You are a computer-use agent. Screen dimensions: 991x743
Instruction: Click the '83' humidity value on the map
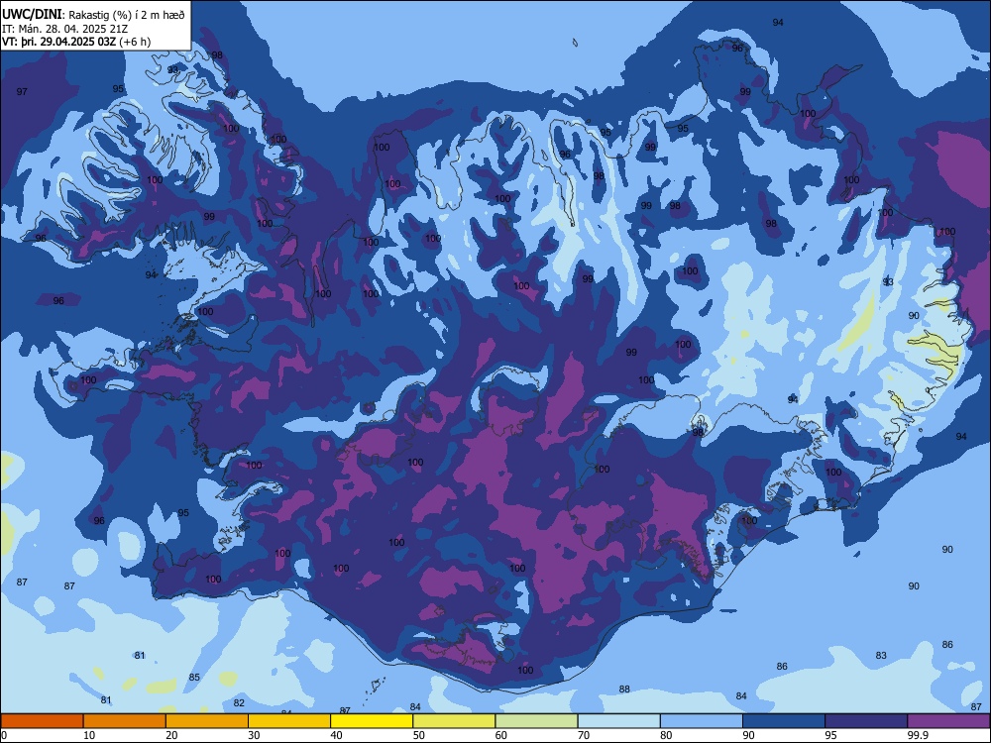(x=881, y=656)
